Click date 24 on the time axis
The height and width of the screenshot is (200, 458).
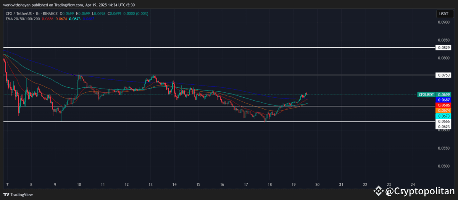click(x=413, y=184)
